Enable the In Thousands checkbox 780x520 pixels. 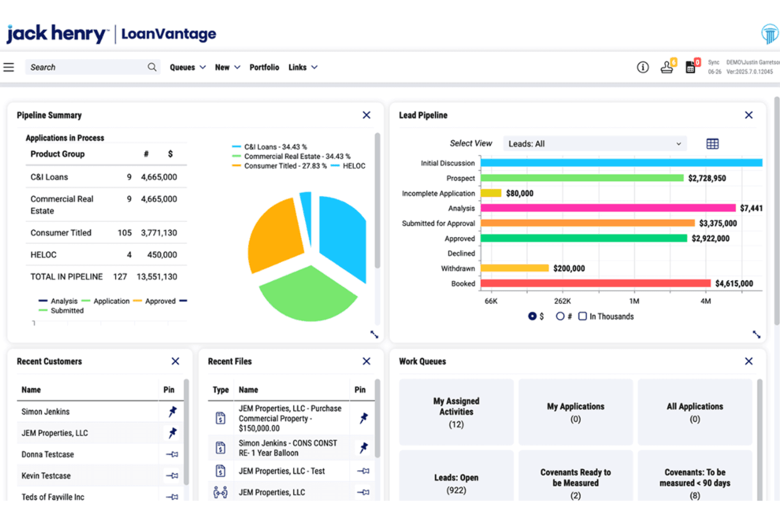(582, 316)
